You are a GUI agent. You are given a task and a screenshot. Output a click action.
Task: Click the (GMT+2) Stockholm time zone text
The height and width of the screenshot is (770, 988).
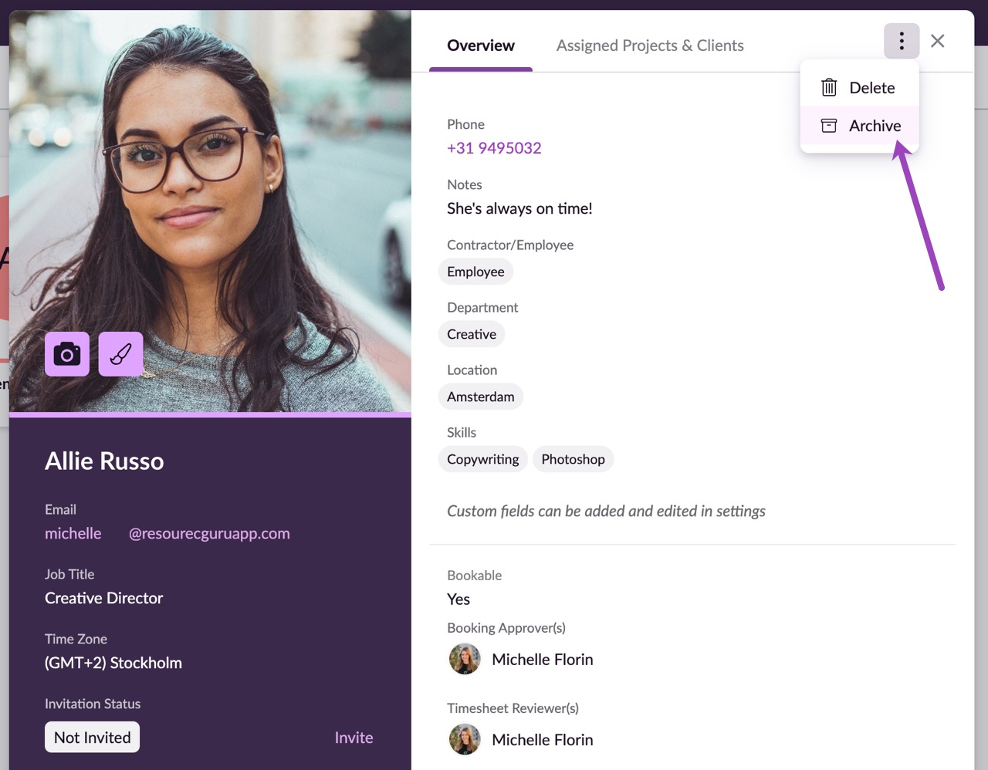tap(113, 663)
